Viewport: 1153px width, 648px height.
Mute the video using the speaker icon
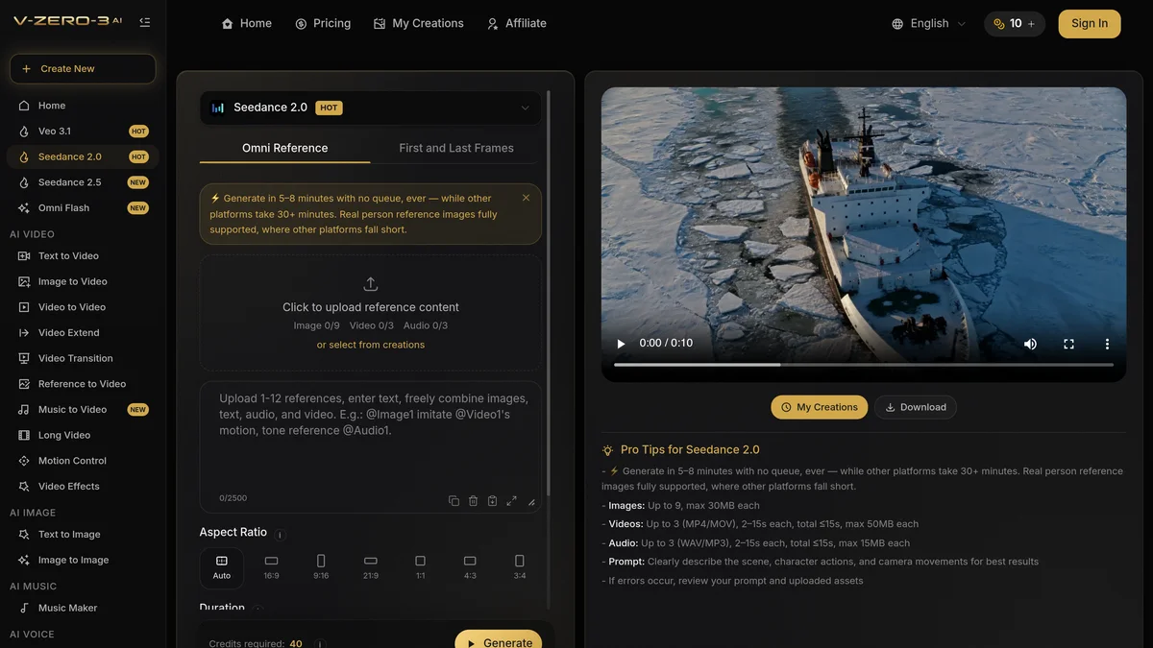(1030, 344)
